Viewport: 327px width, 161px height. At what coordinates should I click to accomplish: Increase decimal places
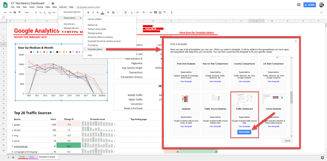tap(49, 13)
